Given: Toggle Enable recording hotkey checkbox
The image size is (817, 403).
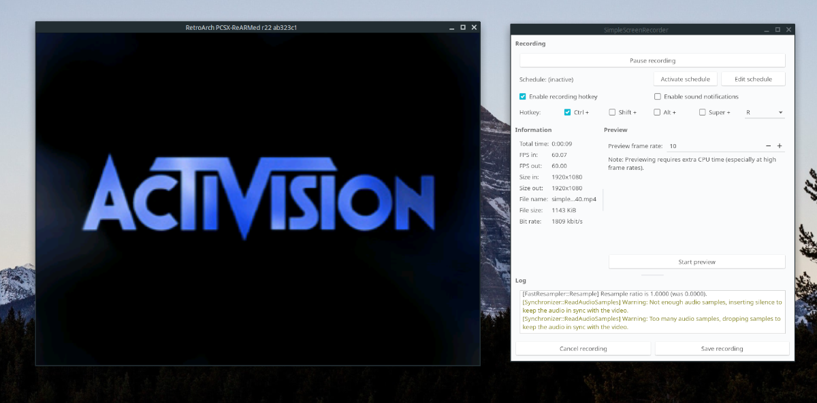Looking at the screenshot, I should [x=523, y=97].
